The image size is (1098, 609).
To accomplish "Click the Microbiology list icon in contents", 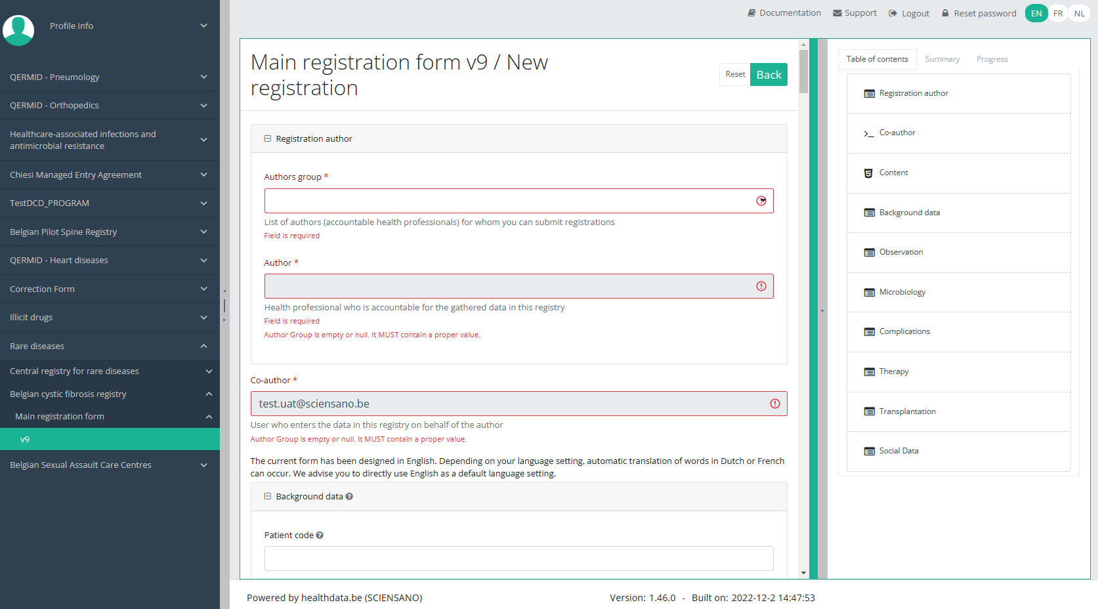I will click(869, 293).
